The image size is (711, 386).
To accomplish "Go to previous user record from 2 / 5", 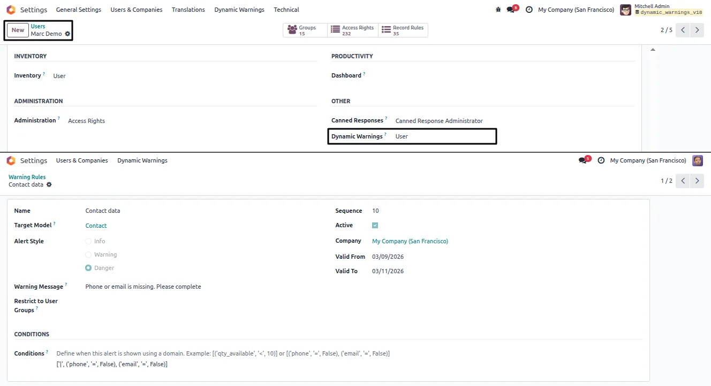I will pos(683,30).
